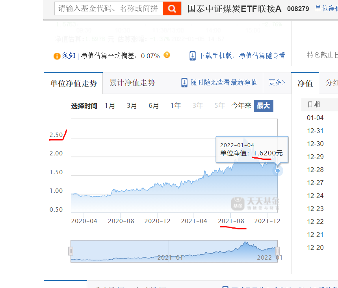Screen dimensions: 338x288
Task: Click phone icon beside 随时随地查看最新净值
Action: (184, 83)
